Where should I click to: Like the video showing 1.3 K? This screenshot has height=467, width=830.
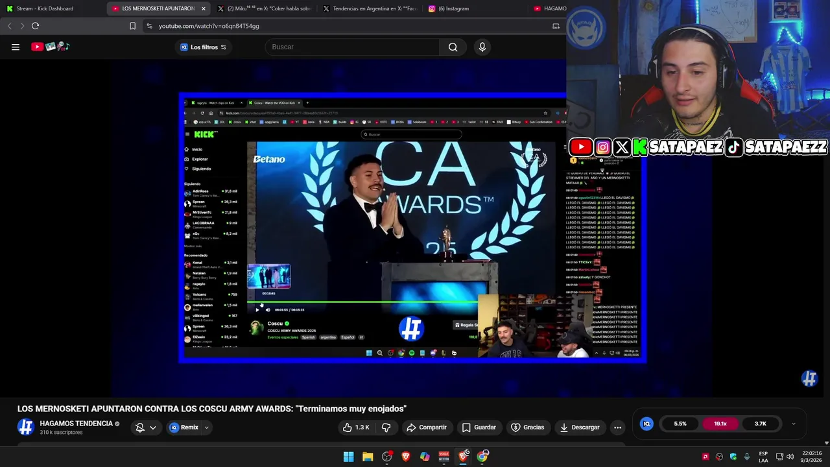[x=355, y=427]
